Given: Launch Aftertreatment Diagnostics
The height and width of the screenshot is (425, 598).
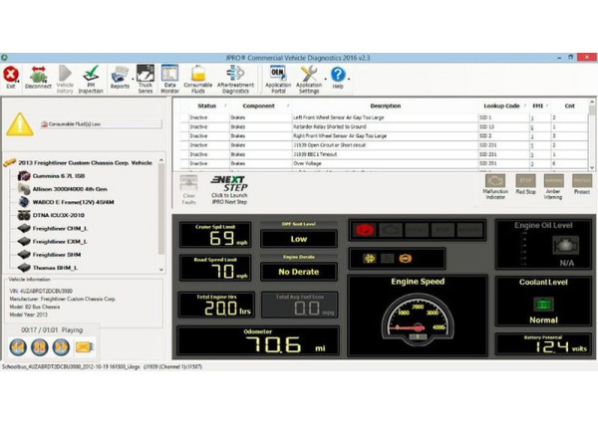Looking at the screenshot, I should click(x=235, y=77).
